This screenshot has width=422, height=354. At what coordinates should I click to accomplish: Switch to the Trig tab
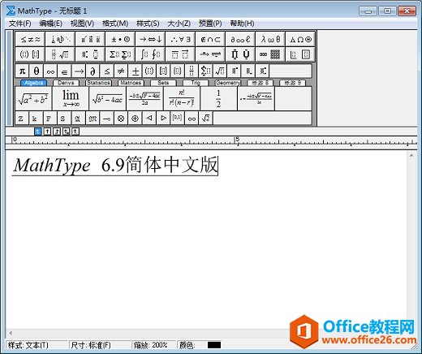196,83
